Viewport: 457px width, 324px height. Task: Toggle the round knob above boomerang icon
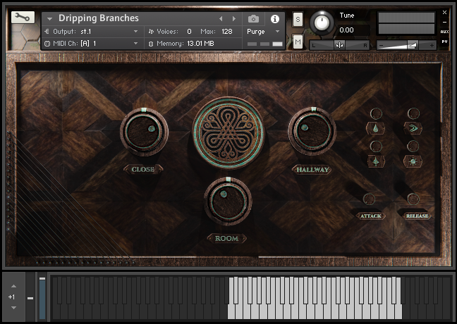413,113
